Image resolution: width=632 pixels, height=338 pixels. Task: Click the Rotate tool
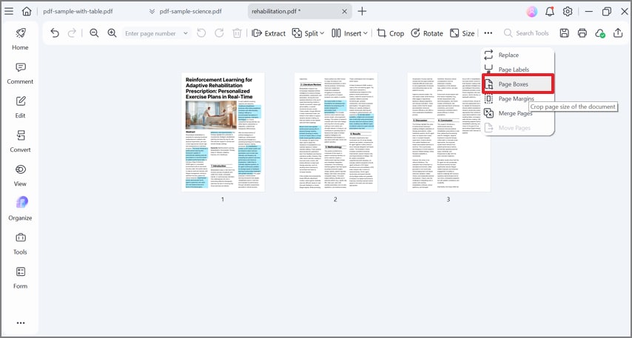(x=427, y=33)
